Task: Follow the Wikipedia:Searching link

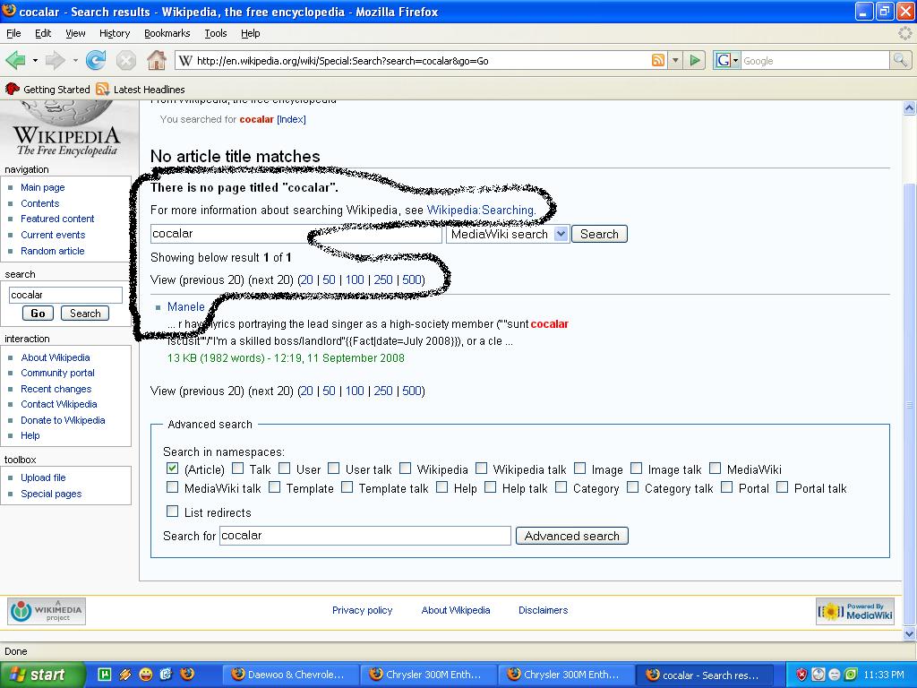Action: pos(481,210)
